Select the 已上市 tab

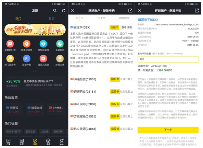pyautogui.click(x=101, y=18)
